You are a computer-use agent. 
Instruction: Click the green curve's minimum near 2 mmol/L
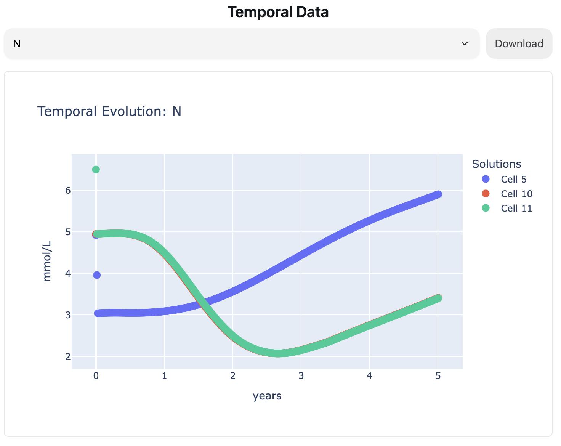(278, 353)
